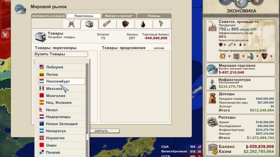Click the Расходы panel title
This screenshot has height=157, width=280.
tap(227, 117)
